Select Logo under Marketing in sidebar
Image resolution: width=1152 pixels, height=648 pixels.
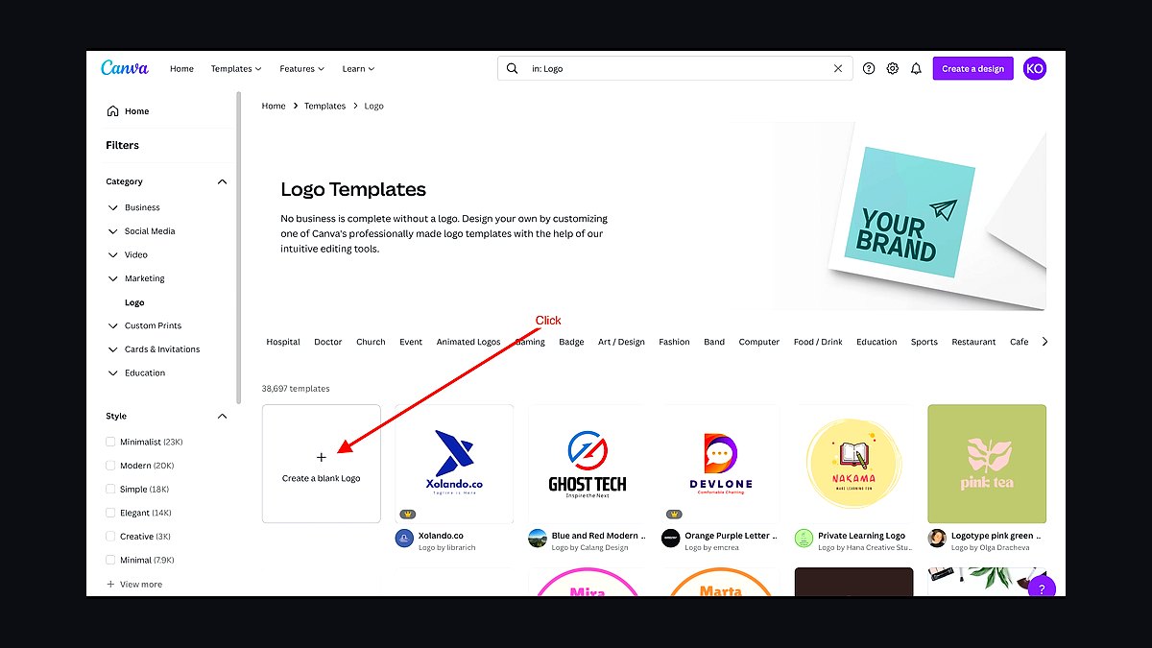[134, 302]
